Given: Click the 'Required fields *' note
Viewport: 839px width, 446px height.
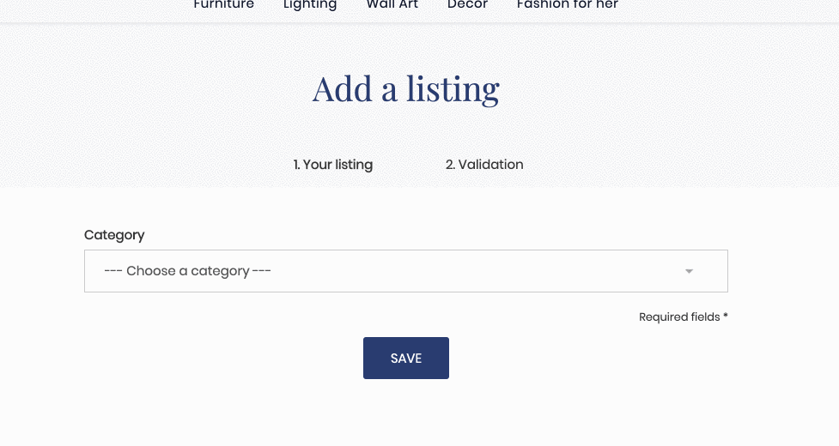Looking at the screenshot, I should pos(684,316).
